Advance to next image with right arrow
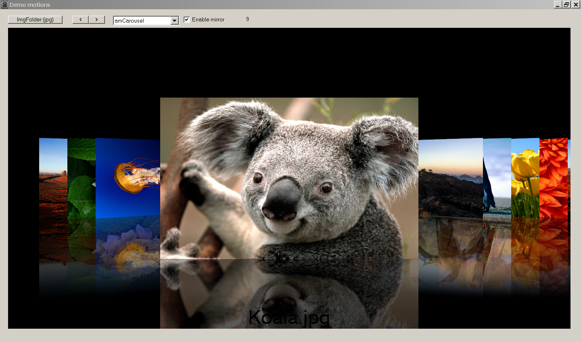 point(97,20)
